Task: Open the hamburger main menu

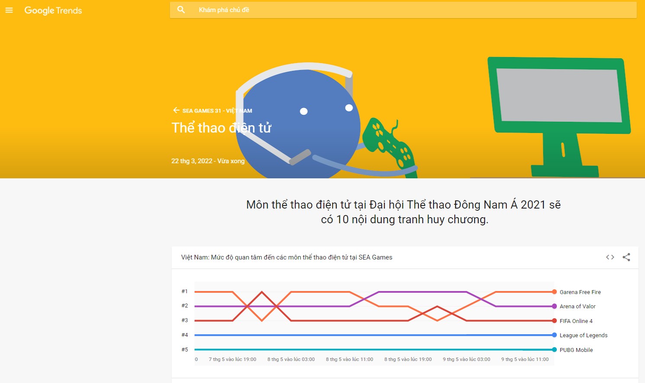Action: (9, 10)
